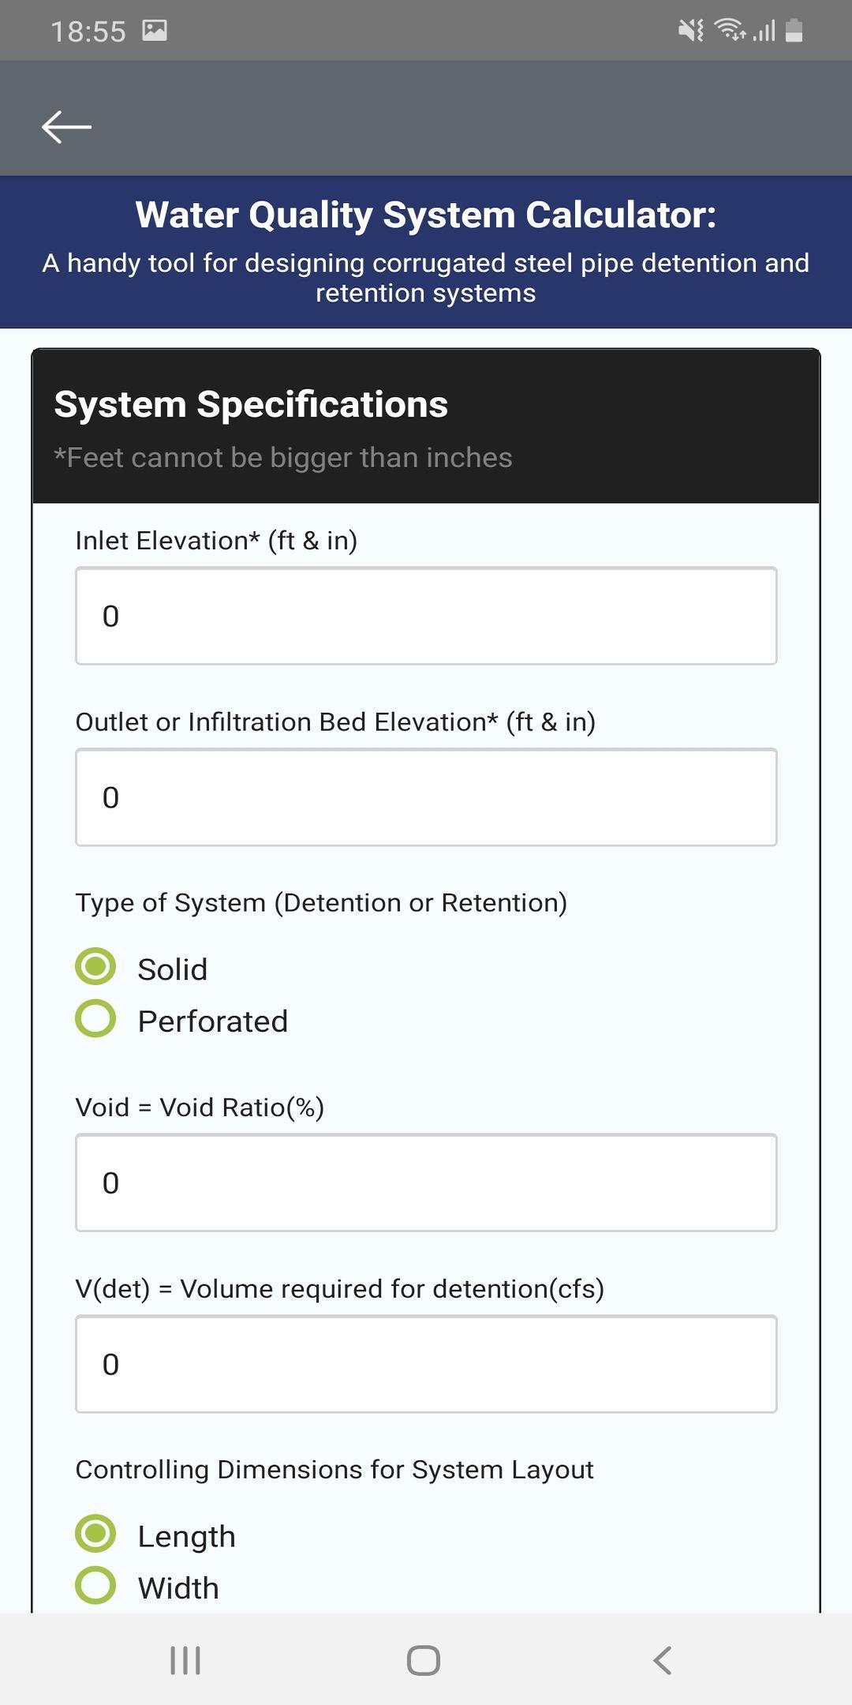
Task: Focus the Outlet or Infiltration Bed Elevation field
Action: tap(426, 797)
